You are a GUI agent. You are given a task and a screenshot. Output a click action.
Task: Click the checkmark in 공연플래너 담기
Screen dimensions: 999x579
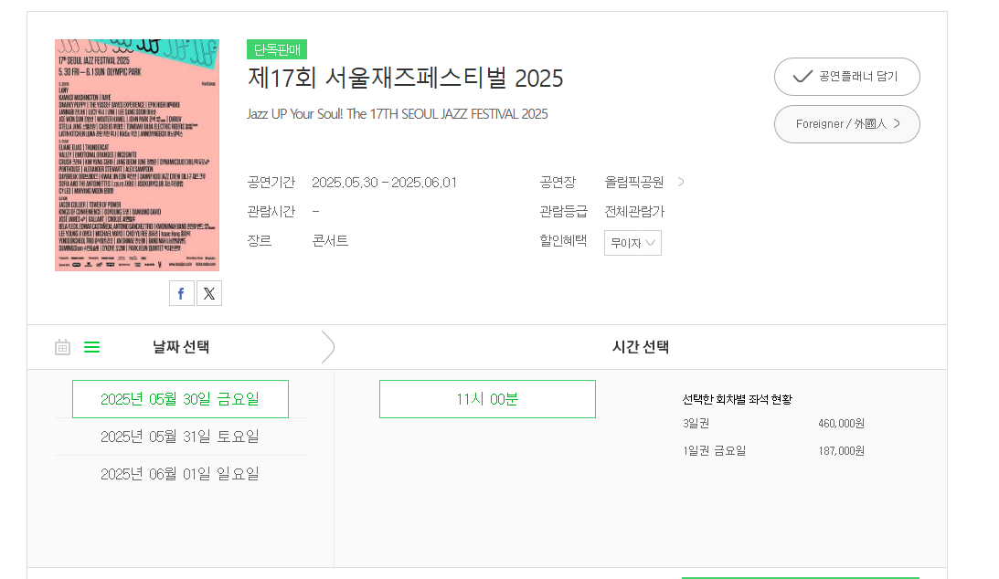[802, 77]
